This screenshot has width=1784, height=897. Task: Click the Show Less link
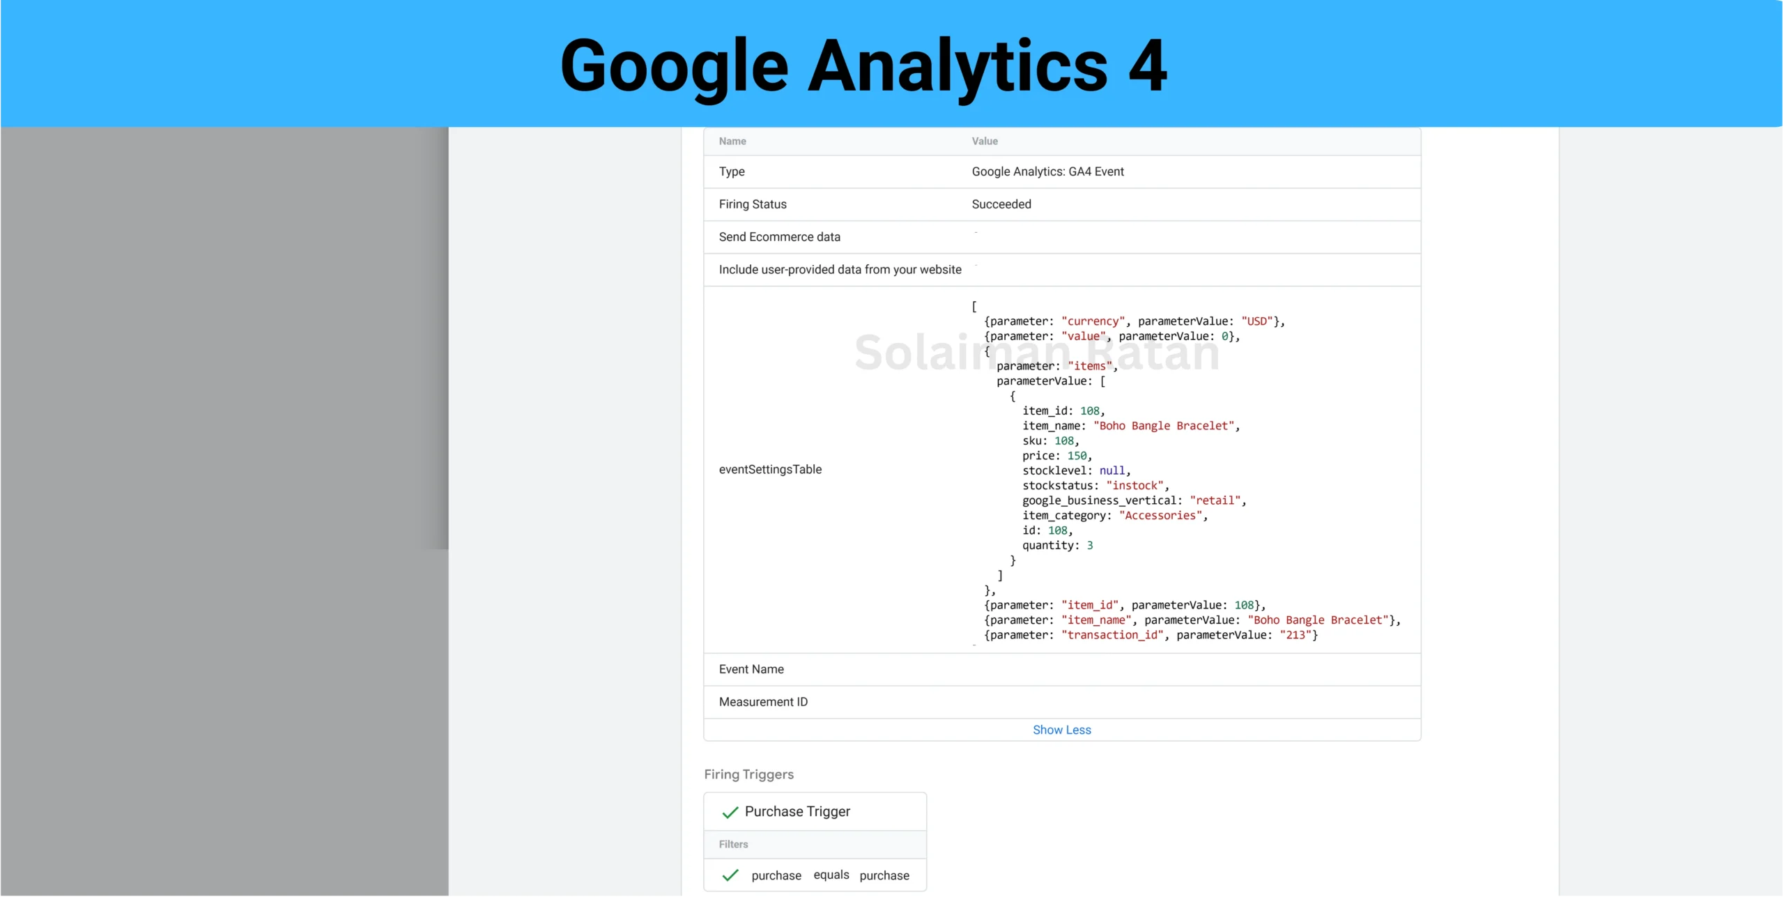pyautogui.click(x=1061, y=730)
